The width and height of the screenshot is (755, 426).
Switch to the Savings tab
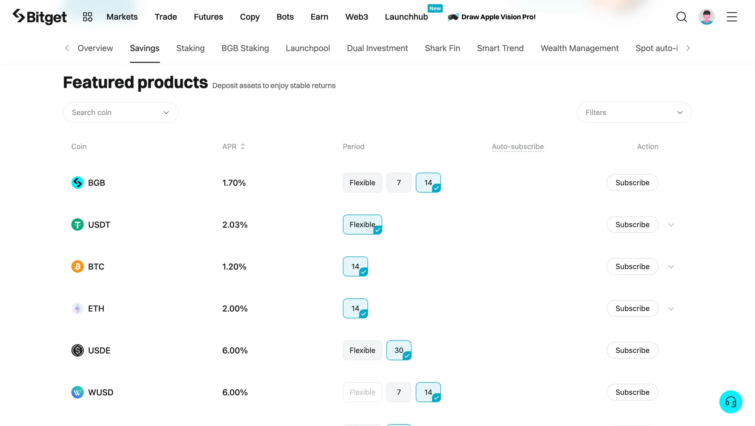[x=145, y=48]
